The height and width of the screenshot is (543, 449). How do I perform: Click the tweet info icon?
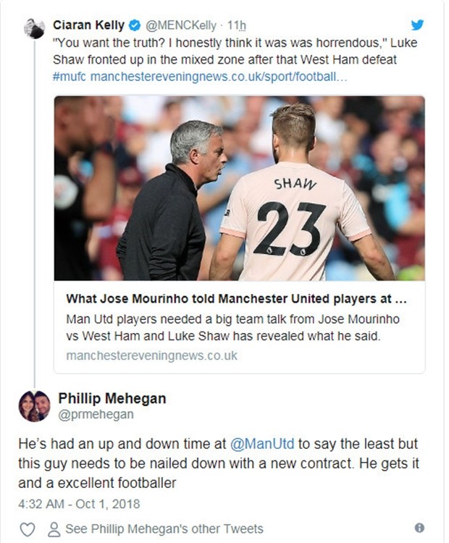[x=419, y=528]
